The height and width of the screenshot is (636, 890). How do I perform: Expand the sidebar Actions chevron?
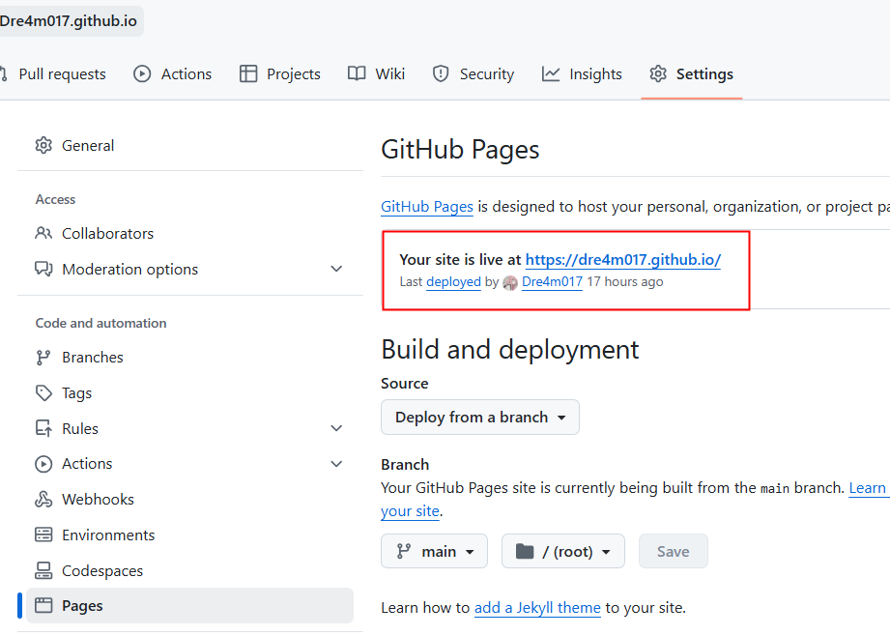point(336,464)
